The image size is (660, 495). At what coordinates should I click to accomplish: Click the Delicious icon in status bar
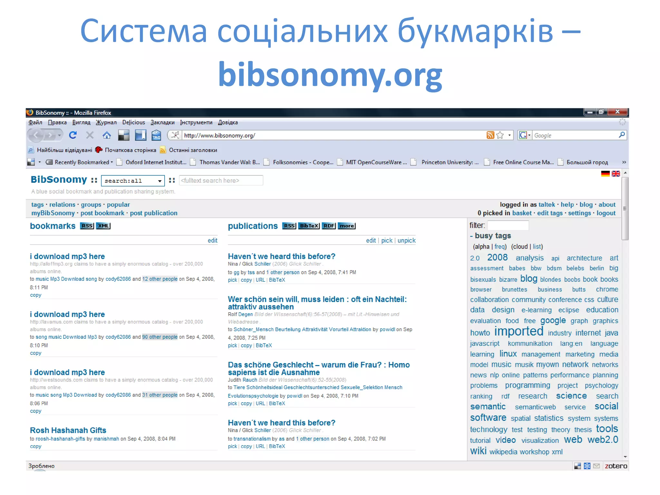tap(577, 466)
